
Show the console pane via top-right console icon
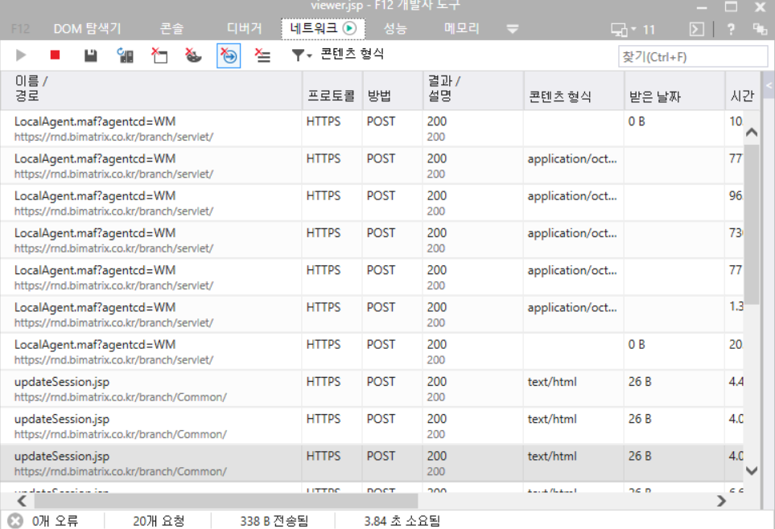tap(697, 29)
